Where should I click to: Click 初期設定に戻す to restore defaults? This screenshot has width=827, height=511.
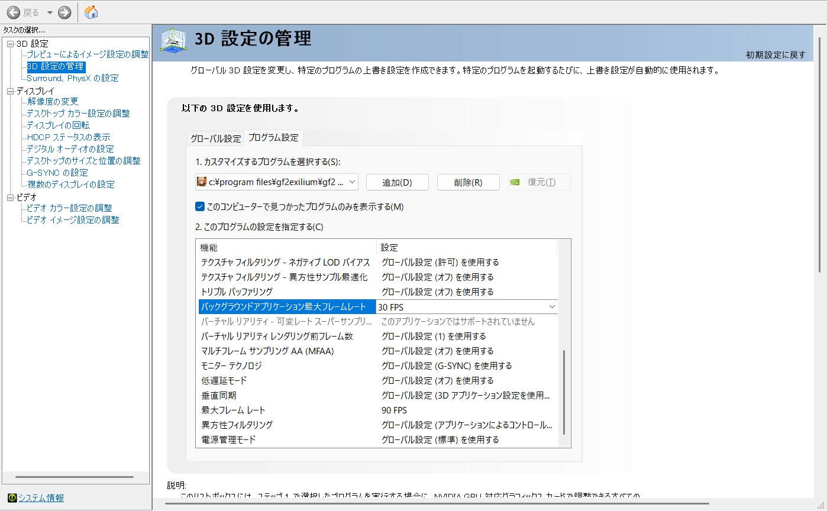776,55
